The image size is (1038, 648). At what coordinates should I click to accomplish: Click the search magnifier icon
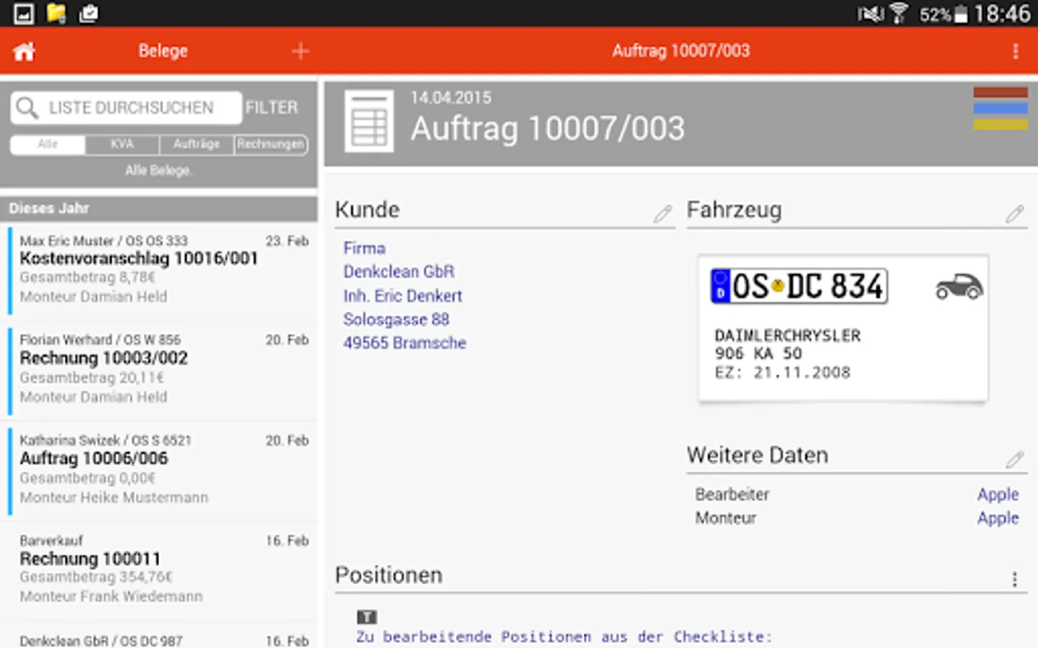coord(27,108)
